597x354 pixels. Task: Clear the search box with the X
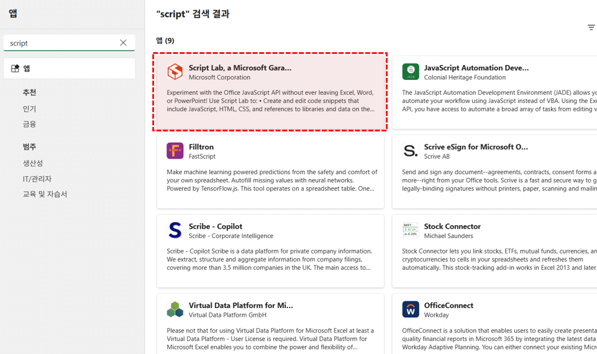click(x=123, y=43)
